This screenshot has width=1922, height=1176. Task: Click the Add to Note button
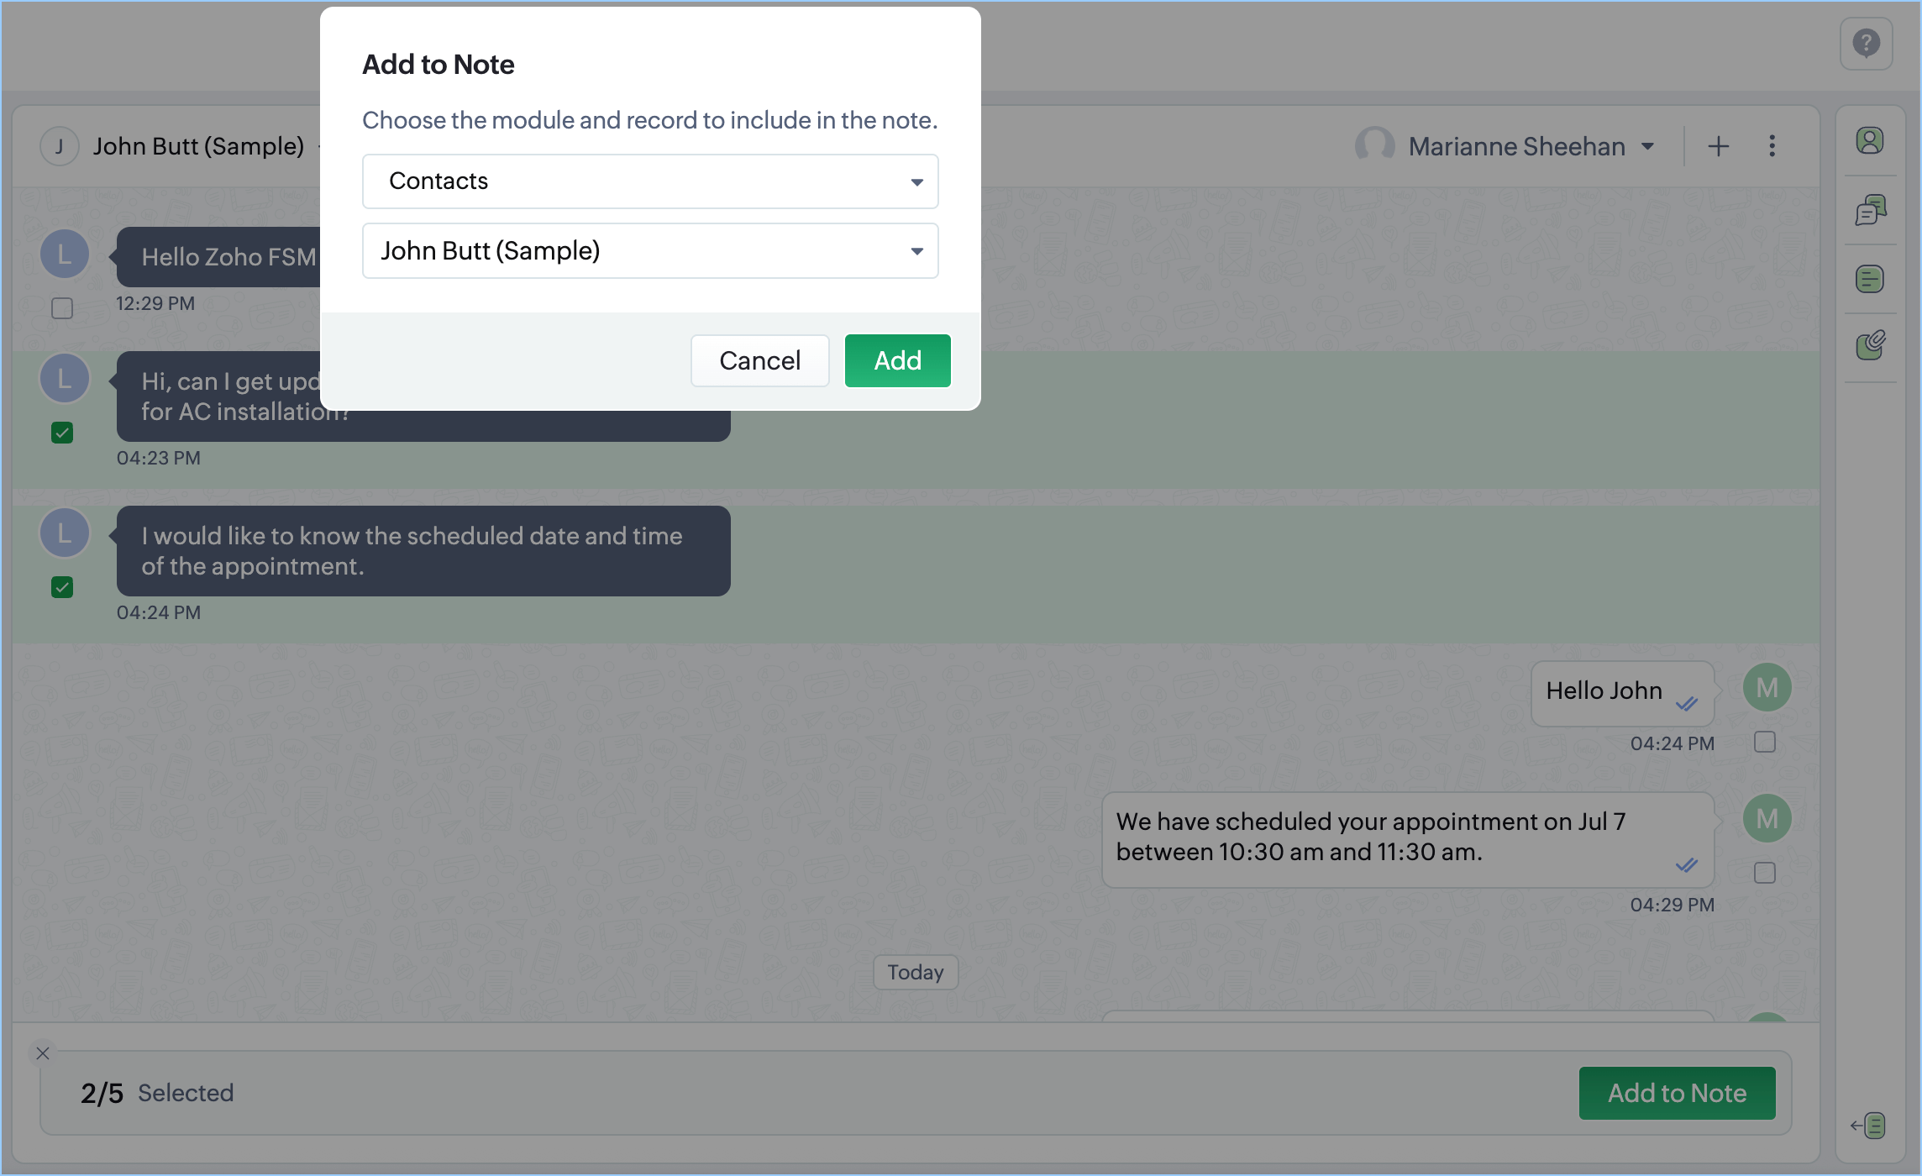[x=1676, y=1093]
